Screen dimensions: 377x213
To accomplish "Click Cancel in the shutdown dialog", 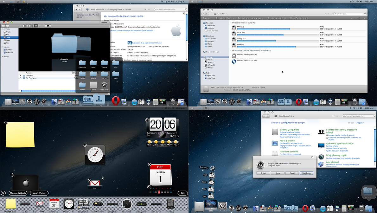I will (x=292, y=173).
